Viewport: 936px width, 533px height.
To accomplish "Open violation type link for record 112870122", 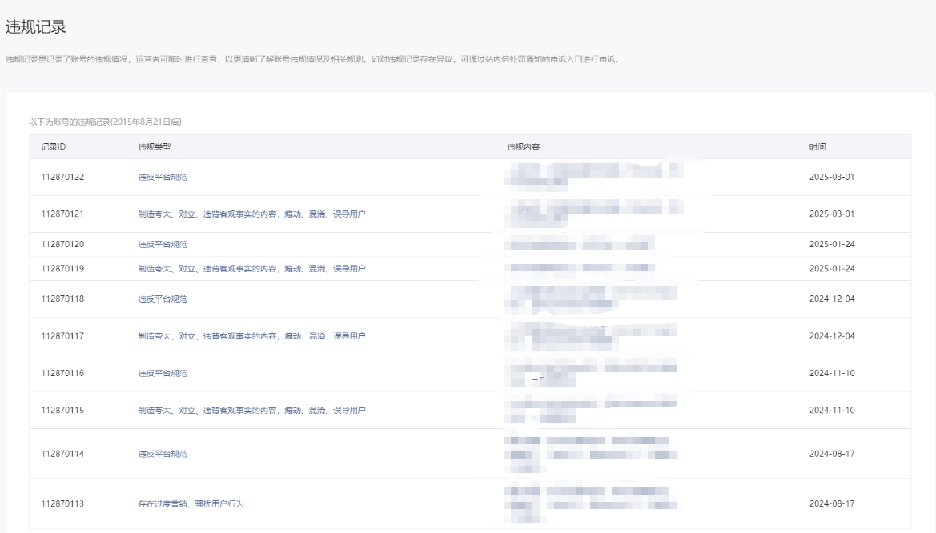I will click(163, 177).
